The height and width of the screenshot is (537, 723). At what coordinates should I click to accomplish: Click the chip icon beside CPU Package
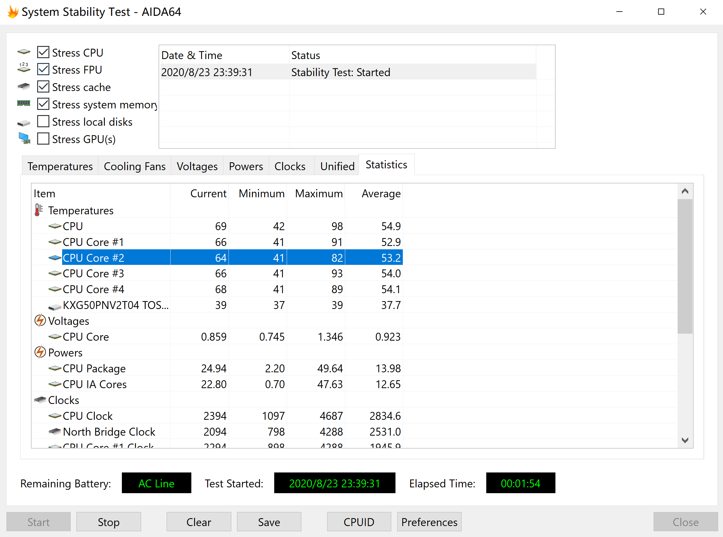55,368
